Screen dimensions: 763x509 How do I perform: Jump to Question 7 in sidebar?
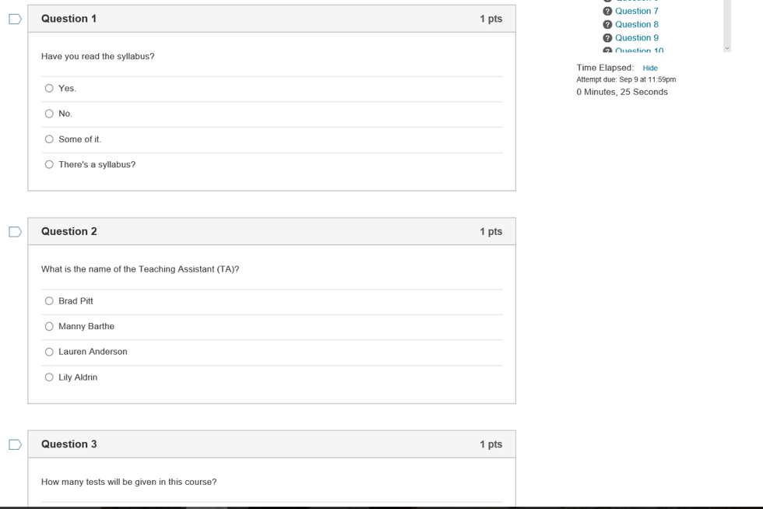(x=636, y=11)
